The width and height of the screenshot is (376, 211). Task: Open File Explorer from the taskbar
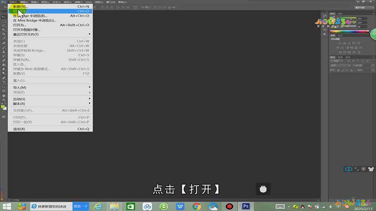click(x=114, y=206)
